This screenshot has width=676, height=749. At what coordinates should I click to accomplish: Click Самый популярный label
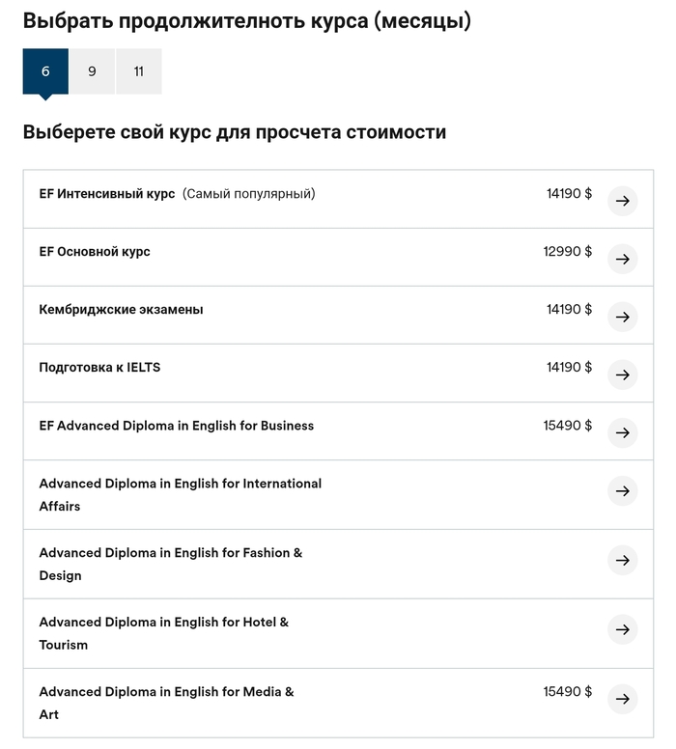[x=249, y=194]
